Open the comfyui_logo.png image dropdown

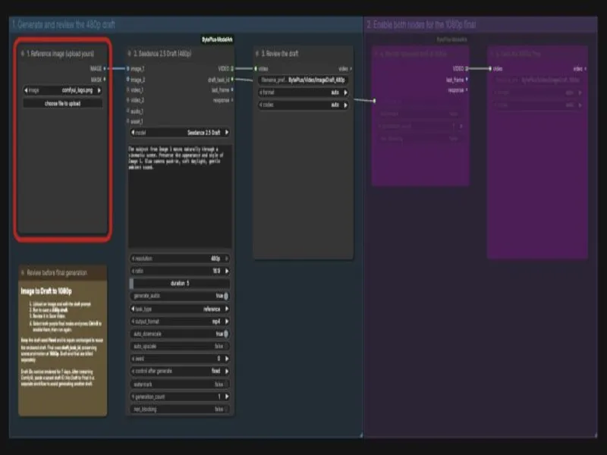[x=63, y=90]
